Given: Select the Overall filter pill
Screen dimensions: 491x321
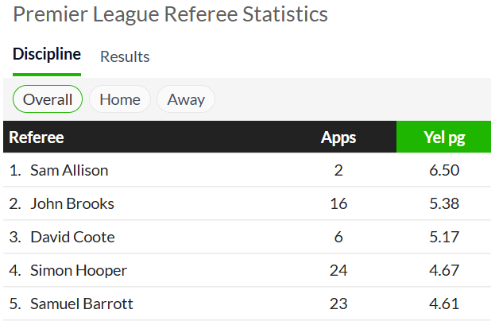Looking at the screenshot, I should click(x=48, y=99).
